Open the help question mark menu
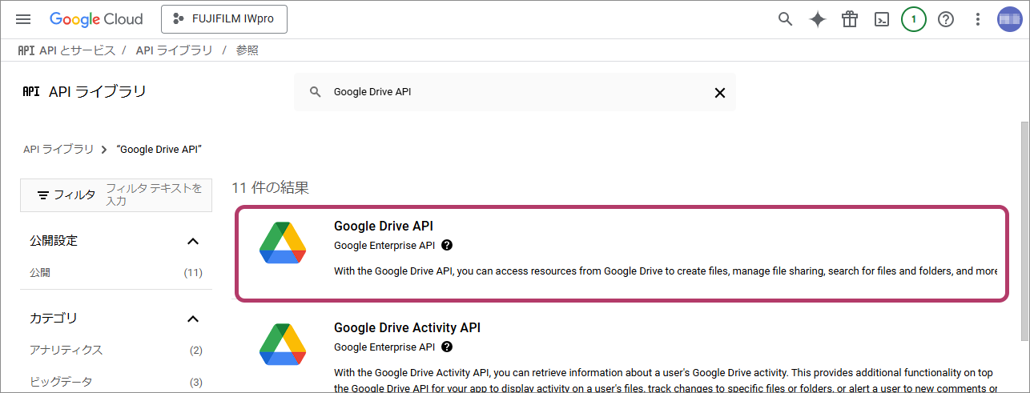Image resolution: width=1030 pixels, height=393 pixels. pos(946,19)
